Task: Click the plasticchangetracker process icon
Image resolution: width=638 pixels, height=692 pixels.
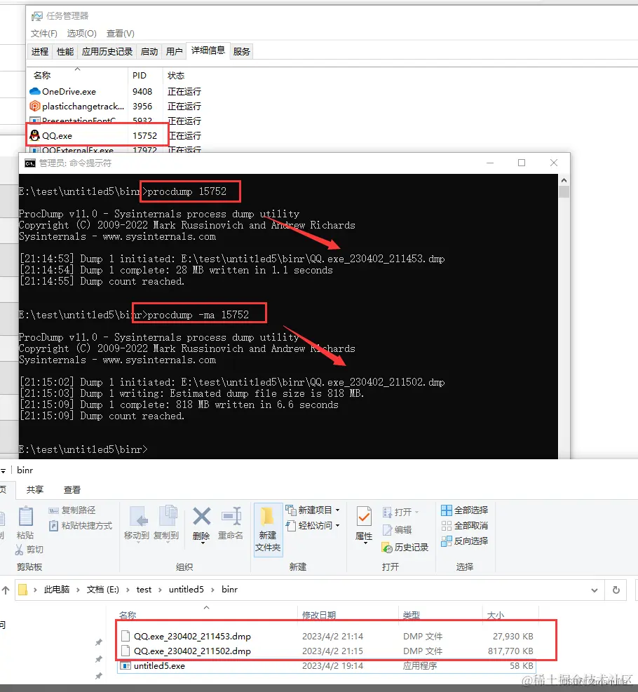Action: (x=34, y=106)
